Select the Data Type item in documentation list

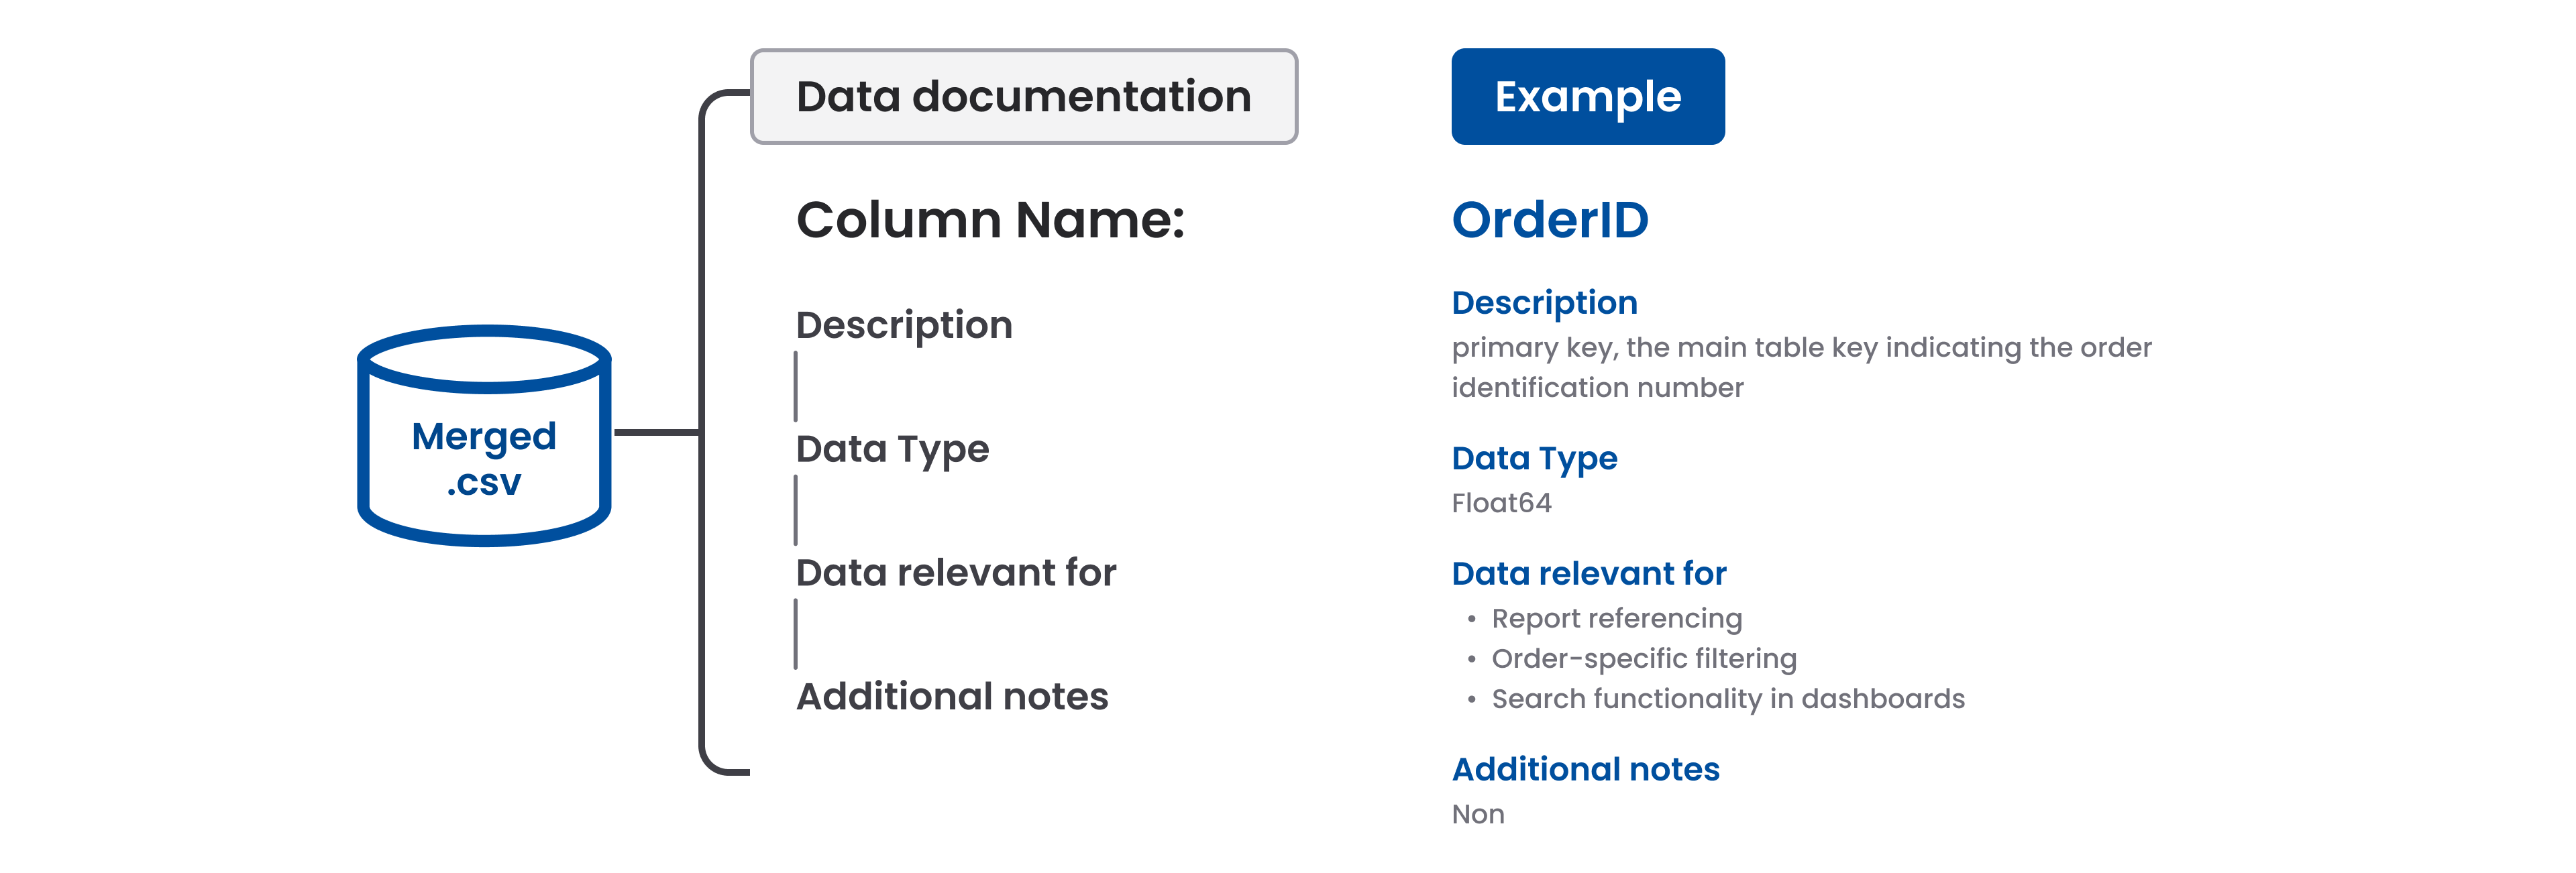tap(892, 449)
